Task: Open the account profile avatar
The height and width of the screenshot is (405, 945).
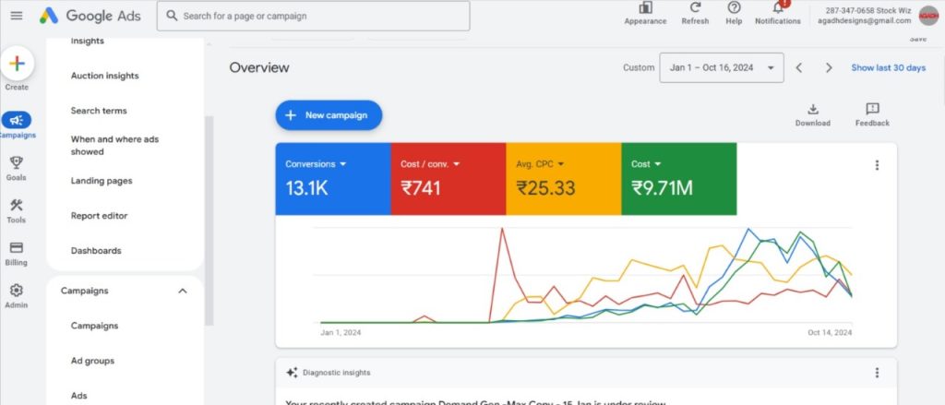Action: click(x=928, y=15)
